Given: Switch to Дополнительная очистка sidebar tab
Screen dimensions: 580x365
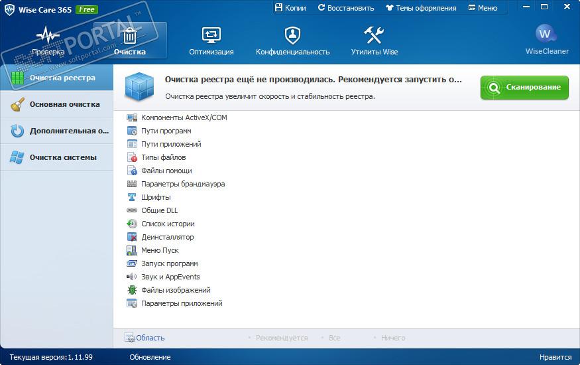Looking at the screenshot, I should (x=56, y=131).
